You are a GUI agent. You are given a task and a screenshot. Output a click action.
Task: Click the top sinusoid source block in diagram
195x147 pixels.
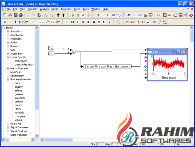point(51,48)
